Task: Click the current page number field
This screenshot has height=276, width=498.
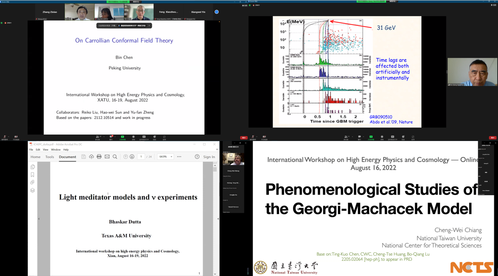Action: (x=141, y=157)
